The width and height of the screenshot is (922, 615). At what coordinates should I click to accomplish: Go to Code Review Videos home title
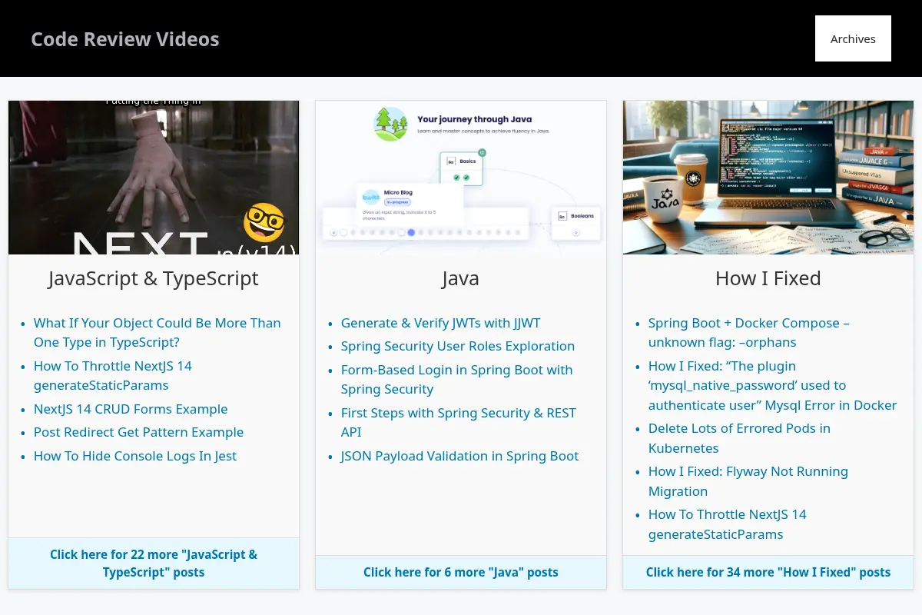coord(125,39)
